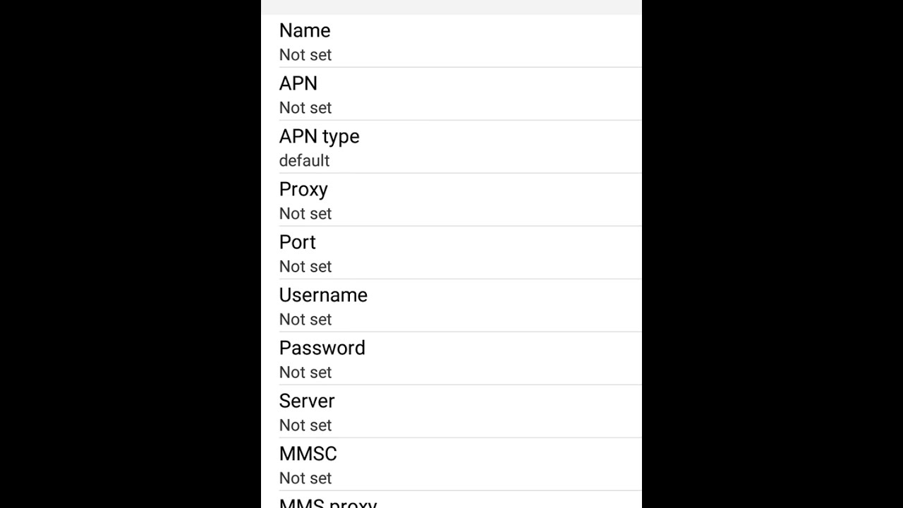The width and height of the screenshot is (903, 508).
Task: Click the gray header bar above Name
Action: [451, 7]
